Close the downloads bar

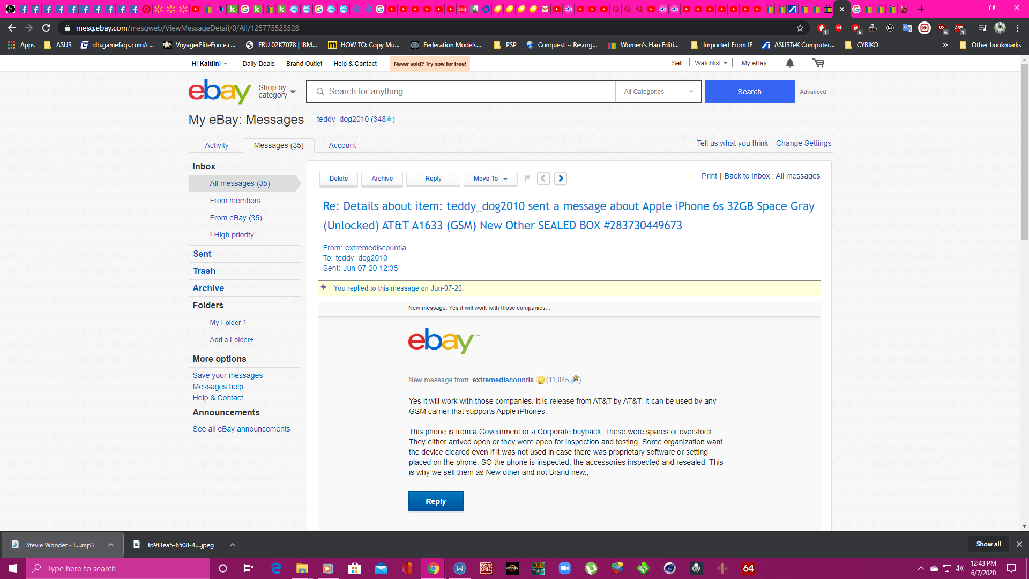click(x=1019, y=544)
